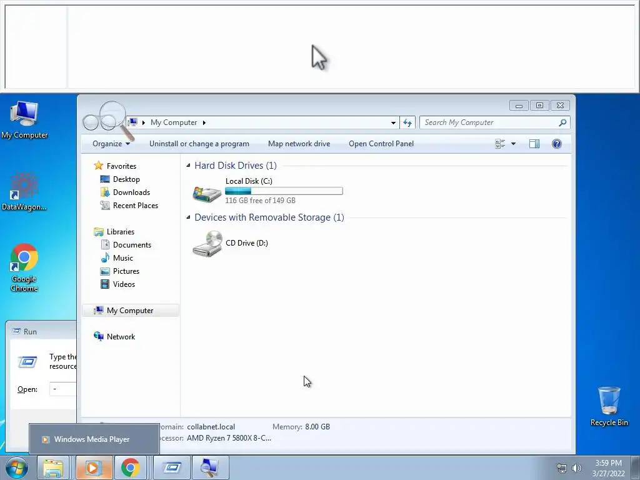Click the network tray icon
The height and width of the screenshot is (480, 640).
(562, 468)
